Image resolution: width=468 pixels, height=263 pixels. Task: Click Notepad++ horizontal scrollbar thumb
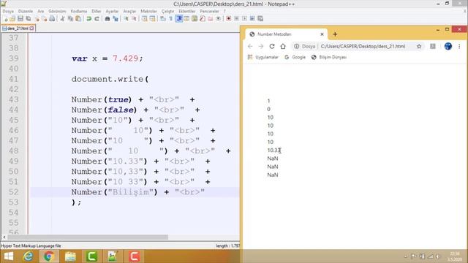point(88,237)
